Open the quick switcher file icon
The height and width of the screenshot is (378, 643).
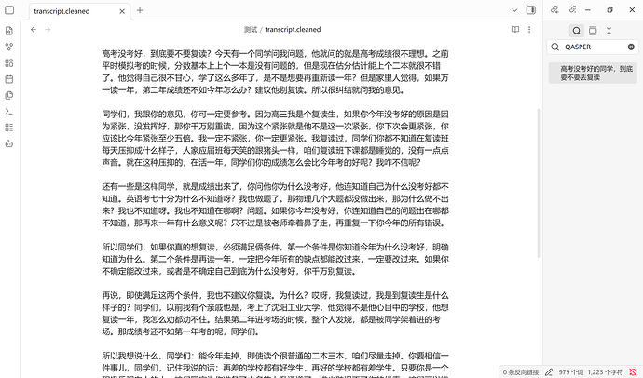pos(9,31)
